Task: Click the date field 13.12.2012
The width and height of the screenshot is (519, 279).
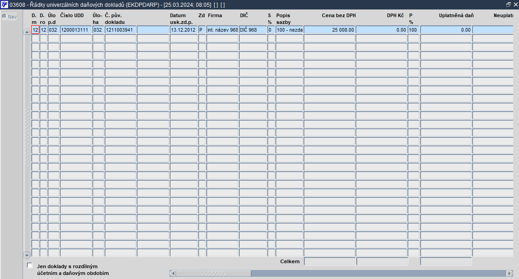Action: tap(184, 30)
